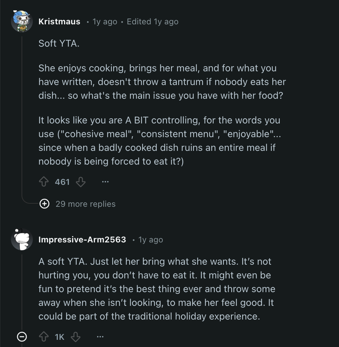Visit the Impressive-Arm2563 username link

tap(82, 240)
